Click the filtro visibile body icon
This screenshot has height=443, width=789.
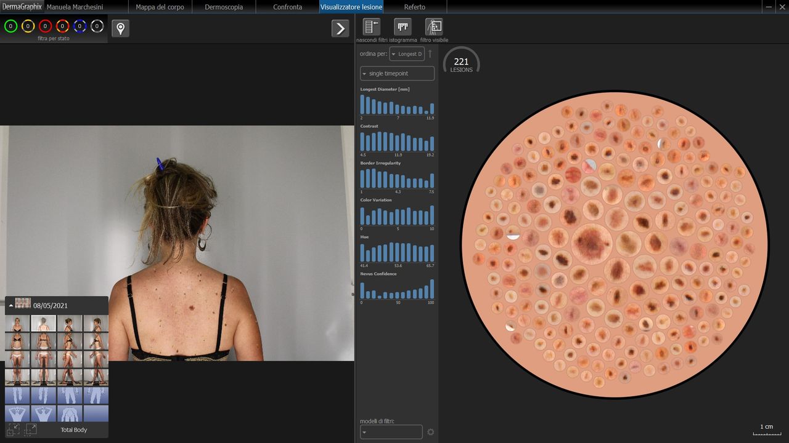[x=434, y=27]
